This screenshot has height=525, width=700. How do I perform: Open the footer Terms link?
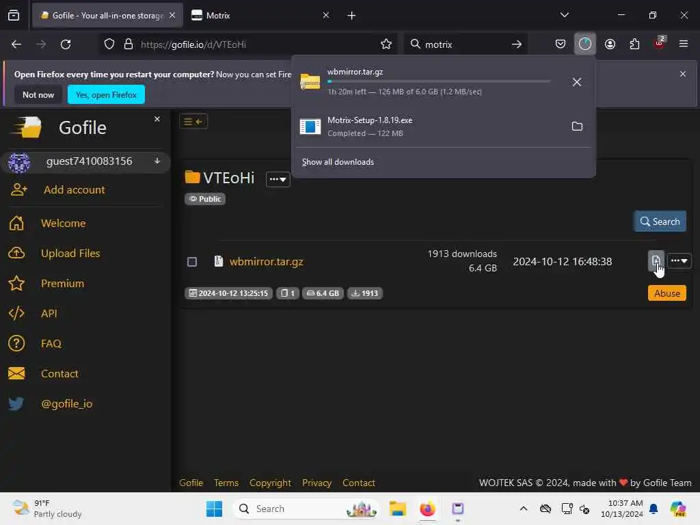pyautogui.click(x=226, y=483)
